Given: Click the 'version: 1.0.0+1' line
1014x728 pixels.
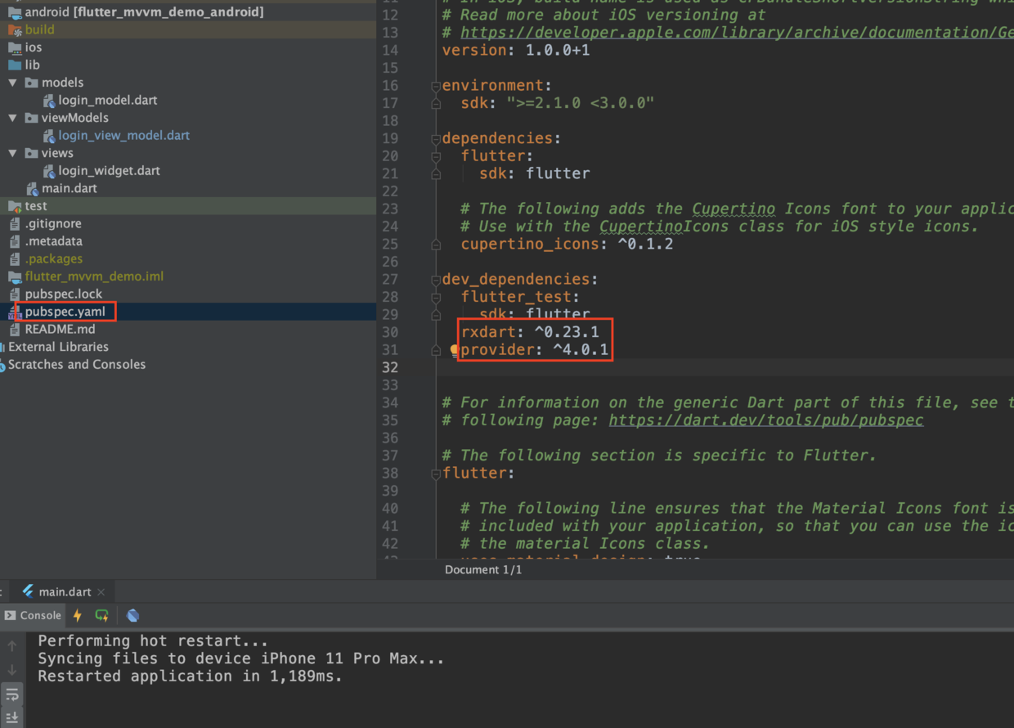Looking at the screenshot, I should tap(516, 51).
